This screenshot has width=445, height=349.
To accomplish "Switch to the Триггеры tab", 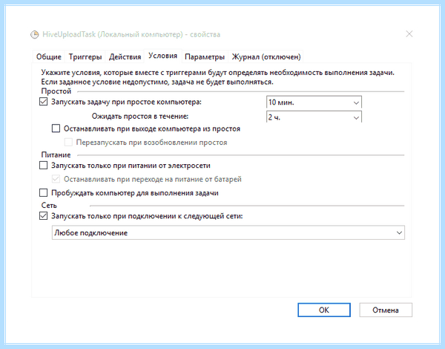I will [85, 57].
